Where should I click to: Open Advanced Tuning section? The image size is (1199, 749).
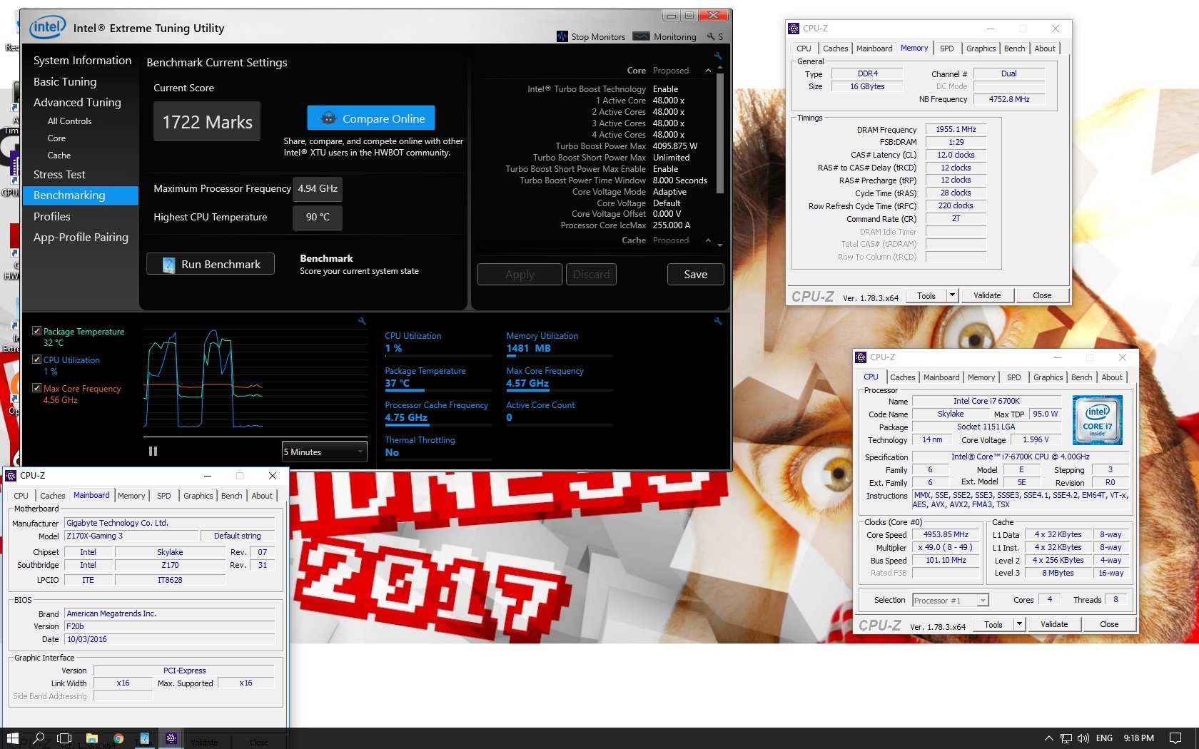[x=77, y=103]
